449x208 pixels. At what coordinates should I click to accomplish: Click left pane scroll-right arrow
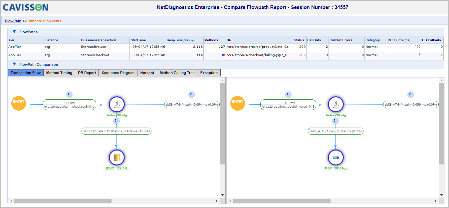pos(217,201)
